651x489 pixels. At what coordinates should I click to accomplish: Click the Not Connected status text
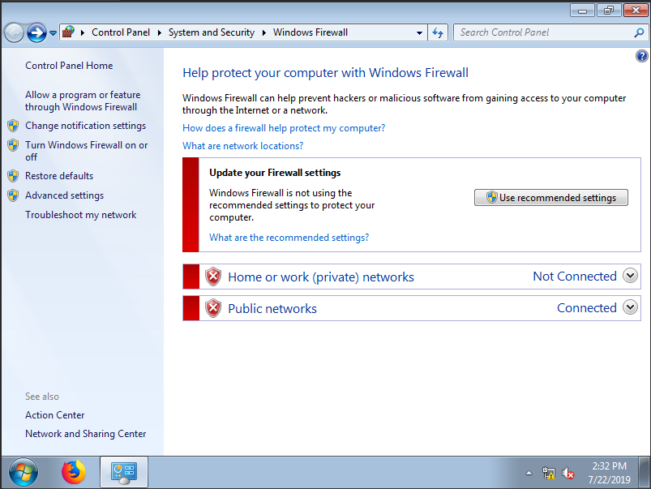[x=575, y=277]
